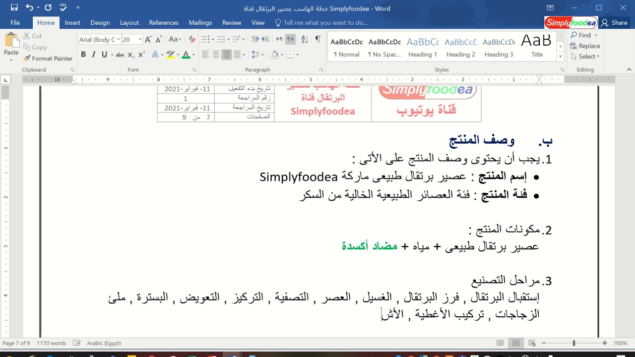Switch to the References tab
The height and width of the screenshot is (357, 635).
[164, 23]
